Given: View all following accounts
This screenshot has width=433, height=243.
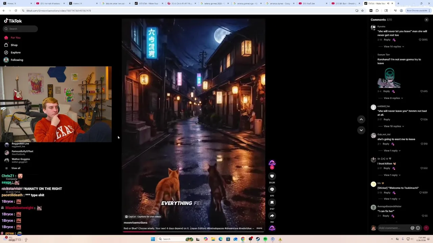Looking at the screenshot, I should point(13,168).
